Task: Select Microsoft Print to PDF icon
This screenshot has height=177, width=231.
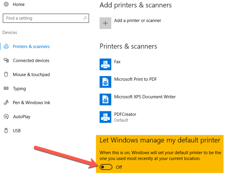Action: 105,82
